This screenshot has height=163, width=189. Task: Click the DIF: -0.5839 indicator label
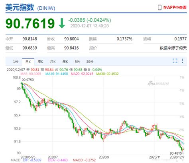pos(32,160)
